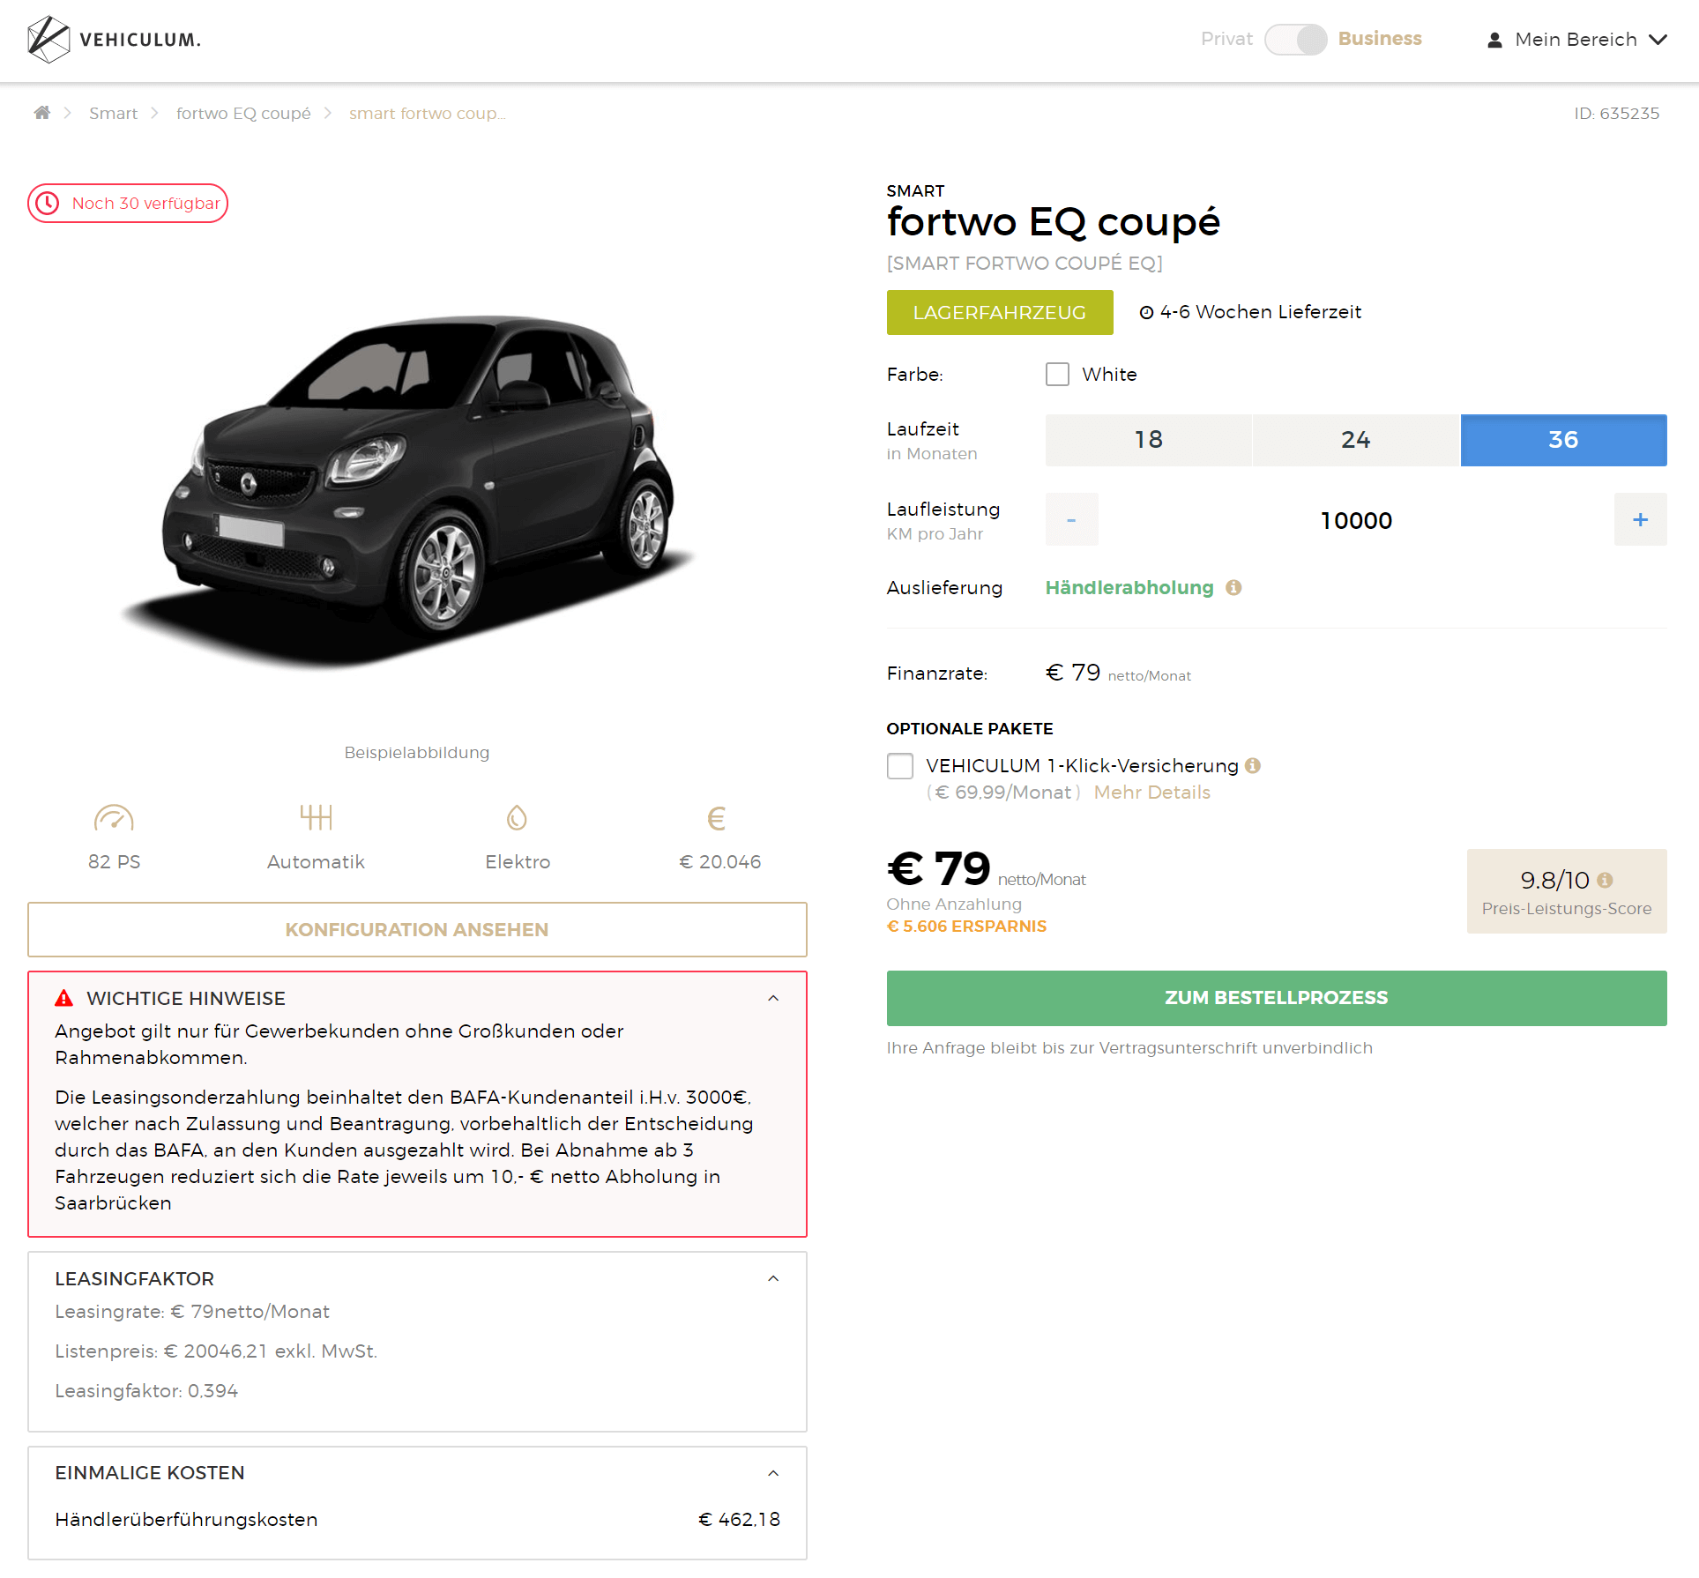Viewport: 1699px width, 1578px height.
Task: Click the delivery time clock icon
Action: tap(1146, 312)
